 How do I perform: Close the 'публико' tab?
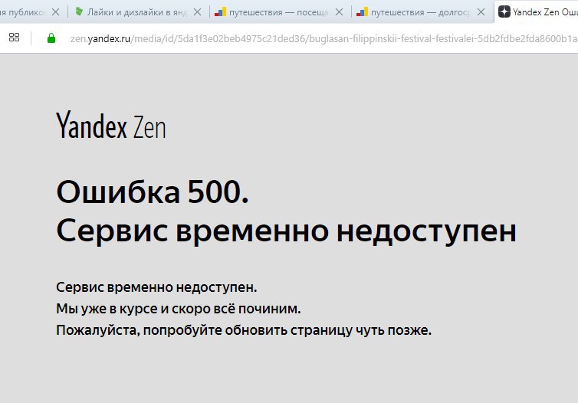[x=56, y=12]
